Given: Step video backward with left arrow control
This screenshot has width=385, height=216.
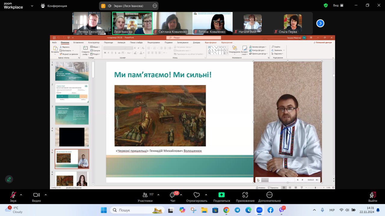Looking at the screenshot, I should [298, 180].
